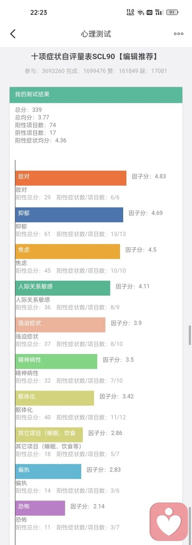Tap the 我的测试结果 header
Viewport: 192px width, 545px height.
[96, 95]
